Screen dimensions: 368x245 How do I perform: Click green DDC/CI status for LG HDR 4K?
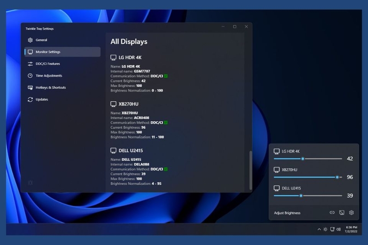point(166,76)
